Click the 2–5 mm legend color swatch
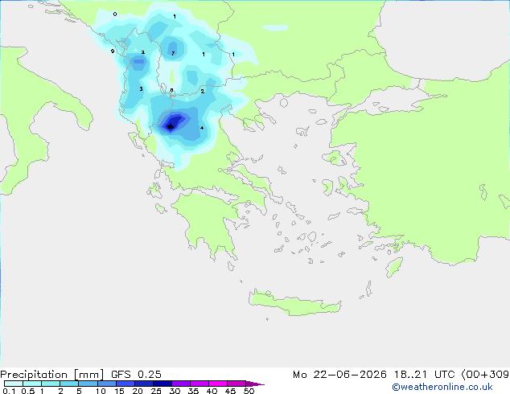 tap(69, 384)
